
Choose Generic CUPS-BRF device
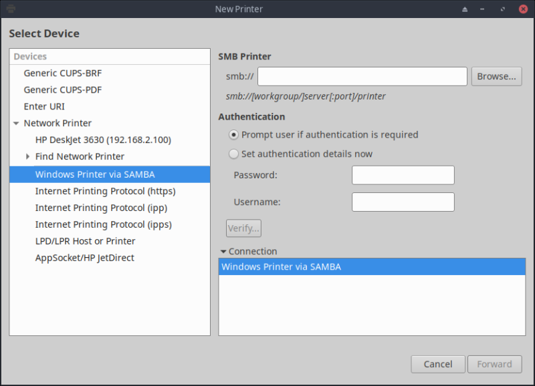point(63,73)
